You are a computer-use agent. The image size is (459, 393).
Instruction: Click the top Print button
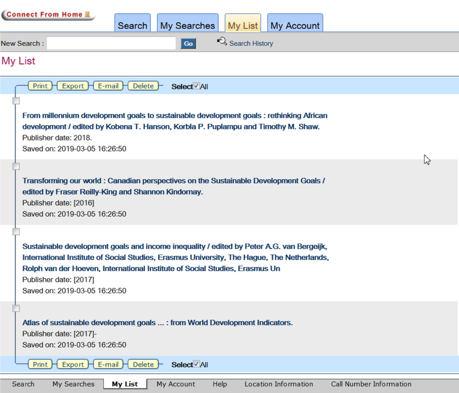pos(40,86)
